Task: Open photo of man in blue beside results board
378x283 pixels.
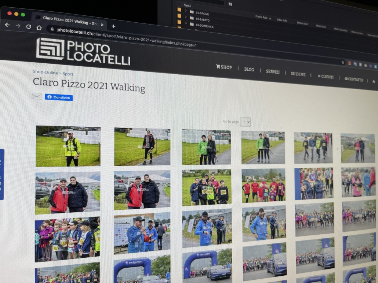Action: (x=142, y=233)
